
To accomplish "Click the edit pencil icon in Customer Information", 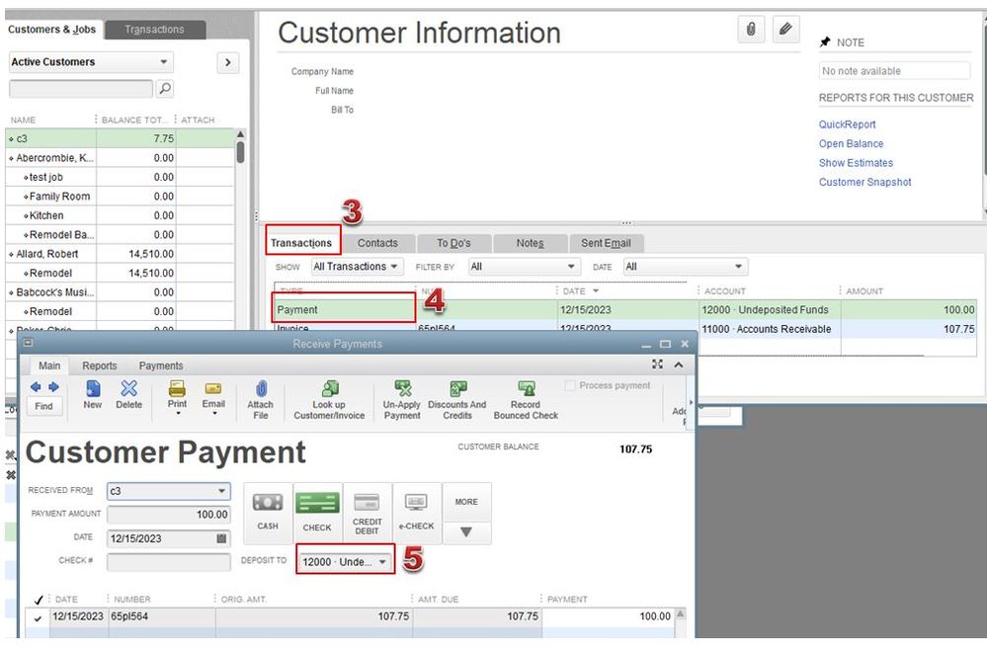I will pos(785,30).
